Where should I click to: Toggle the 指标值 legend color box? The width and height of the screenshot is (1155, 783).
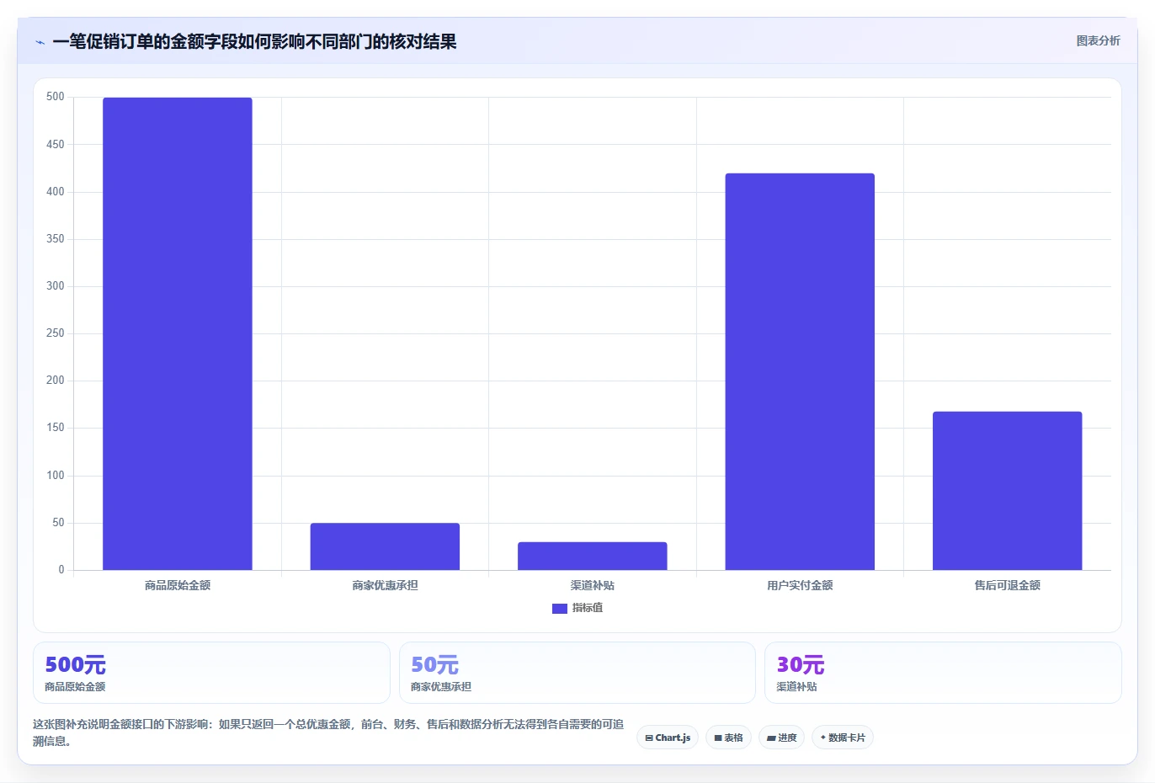point(560,609)
